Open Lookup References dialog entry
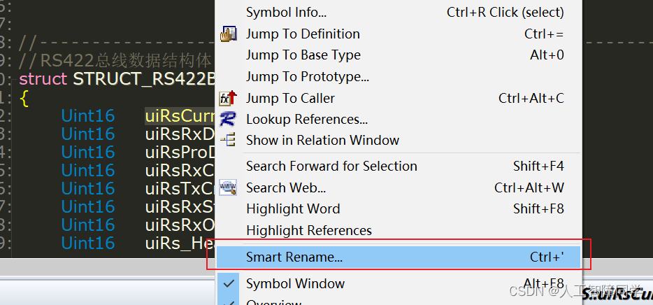Image resolution: width=653 pixels, height=305 pixels. 398,120
